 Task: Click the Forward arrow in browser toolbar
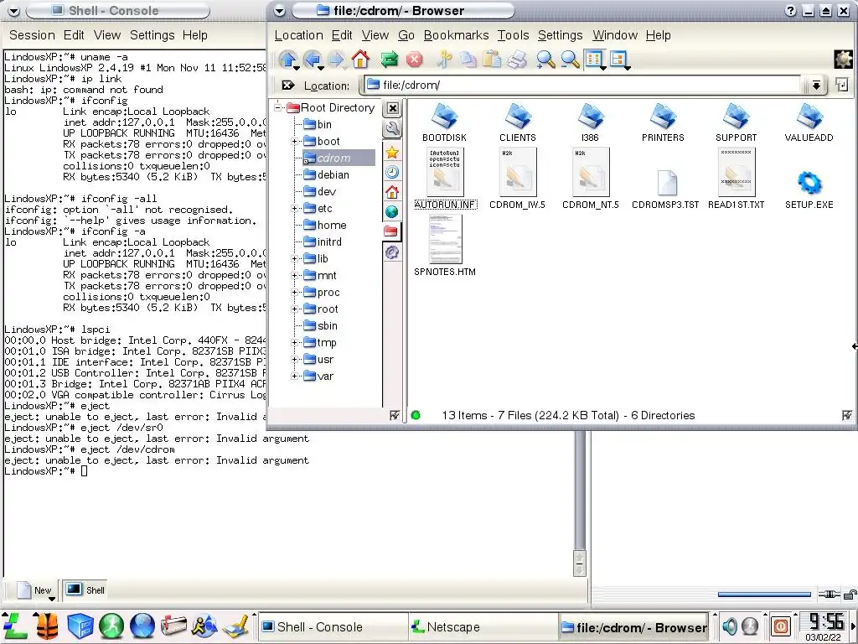pyautogui.click(x=336, y=60)
